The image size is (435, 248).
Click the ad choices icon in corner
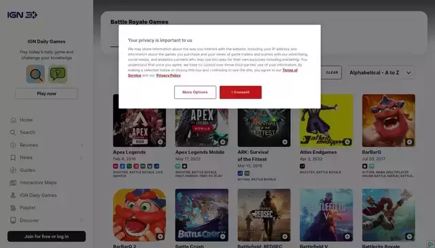430,244
